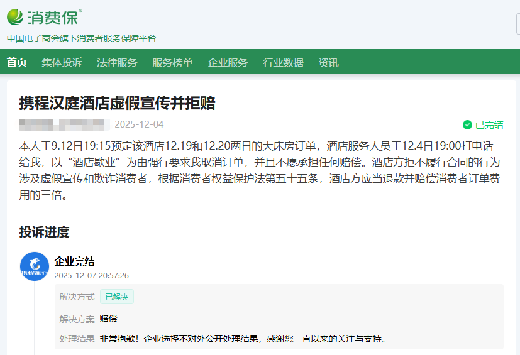This screenshot has width=520, height=355.
Task: Click the 投诉进度 section heading
Action: pyautogui.click(x=44, y=232)
